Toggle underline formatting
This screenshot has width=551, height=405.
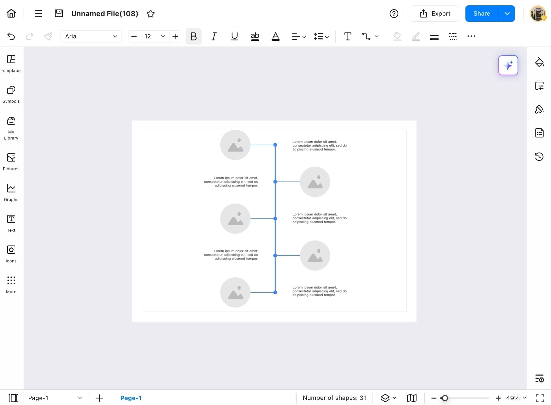[x=234, y=36]
